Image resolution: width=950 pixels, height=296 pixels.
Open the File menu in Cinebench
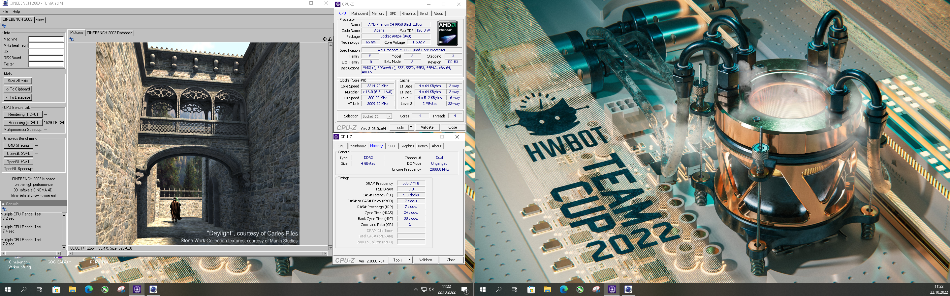5,12
